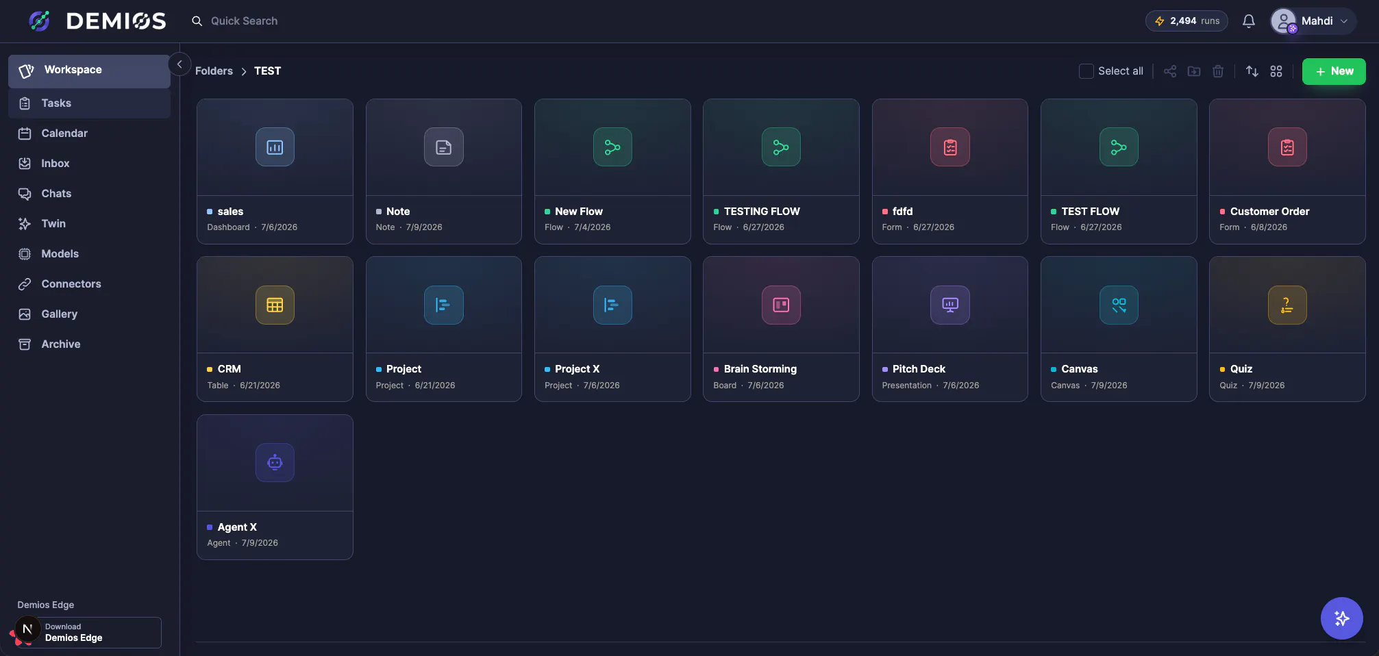Screen dimensions: 1379x656
Task: Click the 'TESTING FLOW' item title
Action: [762, 212]
